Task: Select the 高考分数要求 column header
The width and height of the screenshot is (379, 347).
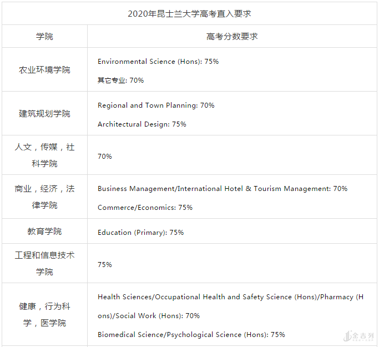Action: click(x=232, y=37)
